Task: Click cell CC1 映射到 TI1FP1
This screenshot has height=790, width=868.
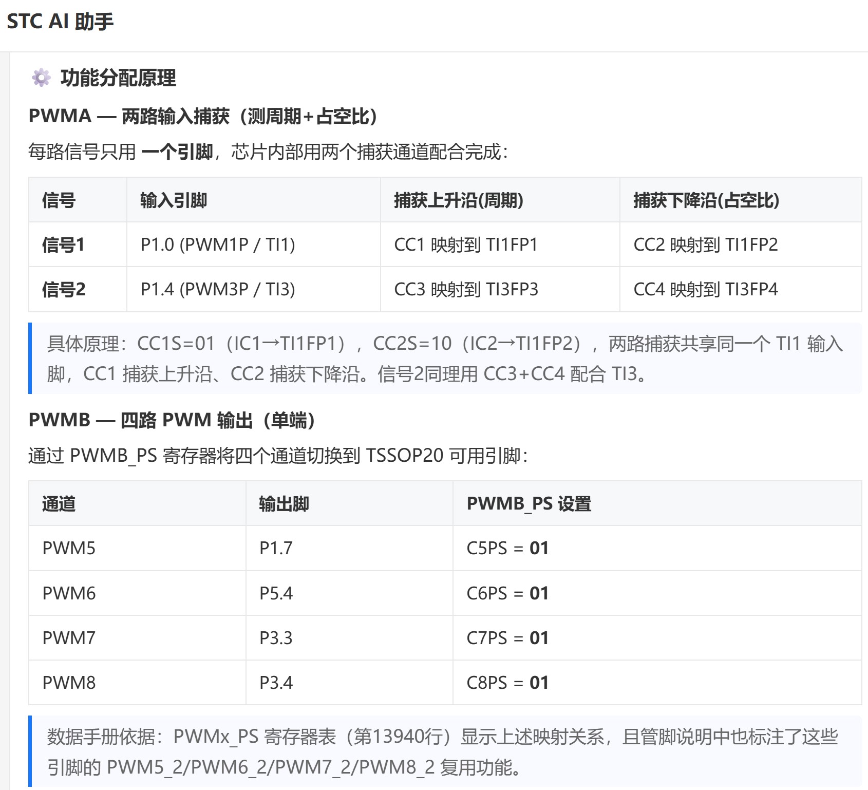Action: pos(500,244)
